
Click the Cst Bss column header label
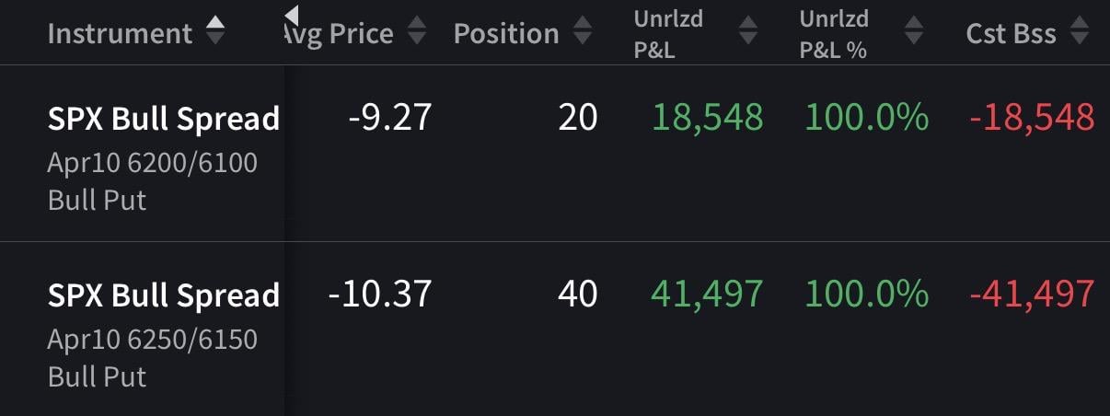pyautogui.click(x=1011, y=34)
